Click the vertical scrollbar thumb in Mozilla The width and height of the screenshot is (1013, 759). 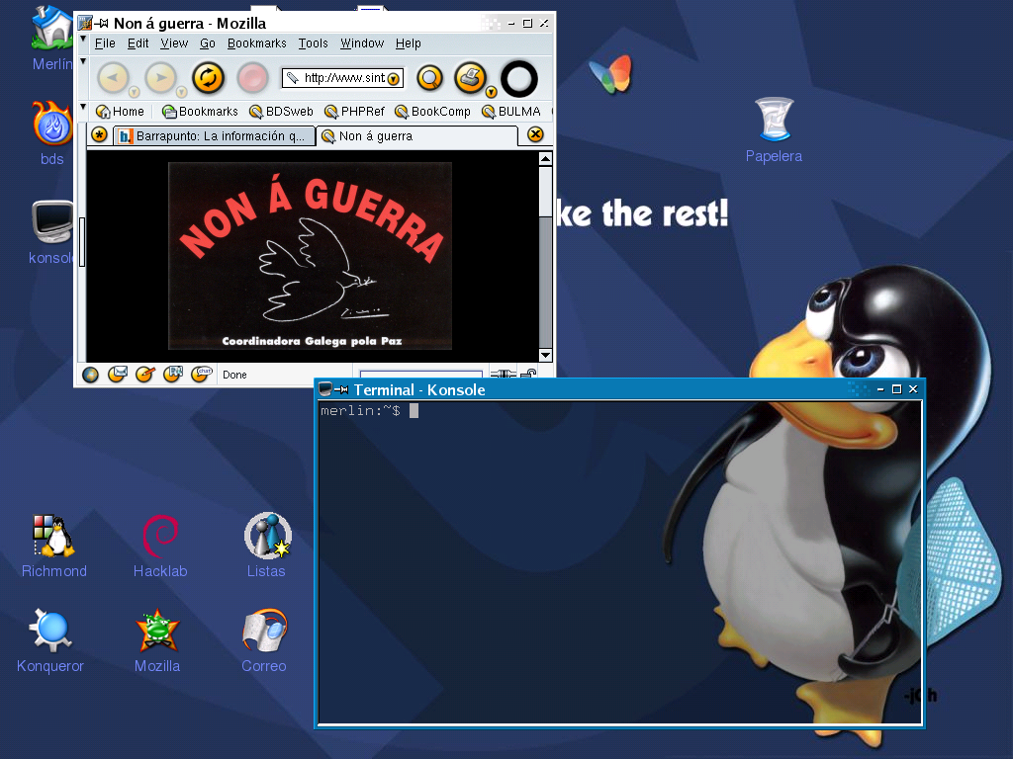[545, 192]
